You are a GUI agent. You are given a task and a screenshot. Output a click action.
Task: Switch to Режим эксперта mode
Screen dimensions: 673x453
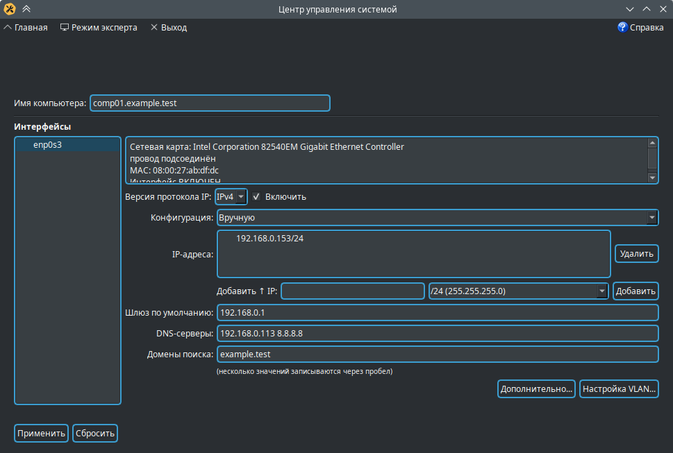click(x=99, y=27)
